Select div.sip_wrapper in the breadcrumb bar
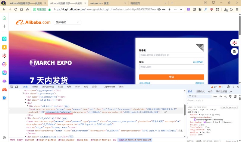Screen dimensions: 241x142 point(66,140)
